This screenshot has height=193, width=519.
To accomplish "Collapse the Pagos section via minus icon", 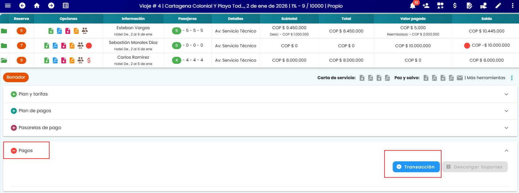I will (14, 151).
